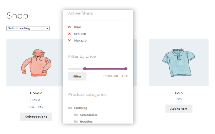Open the Clothing category link
This screenshot has width=215, height=134.
pos(81,108)
